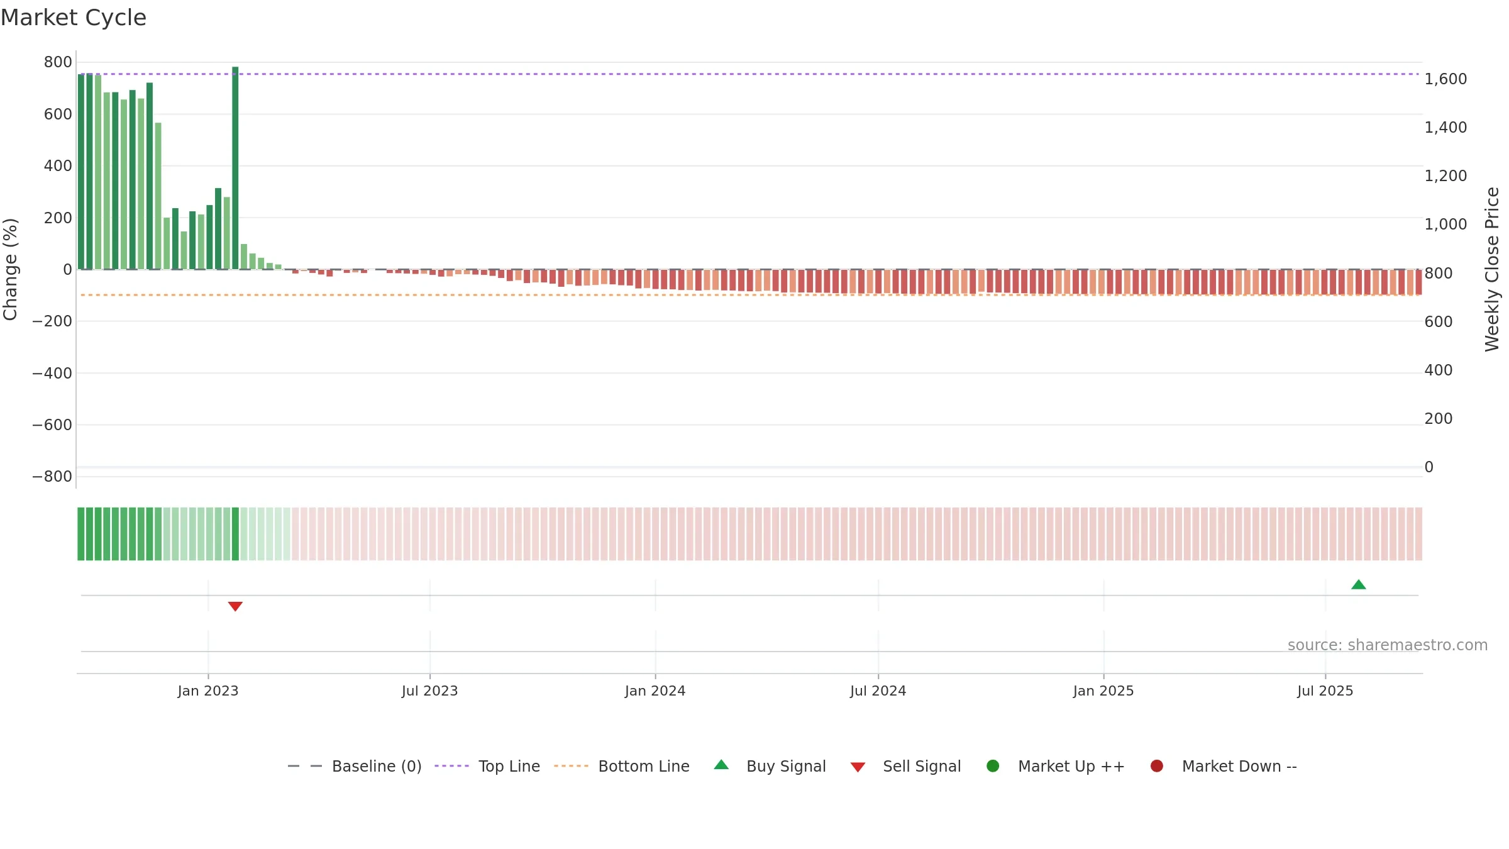
Task: Toggle the Buy Signal legend entry
Action: point(770,766)
